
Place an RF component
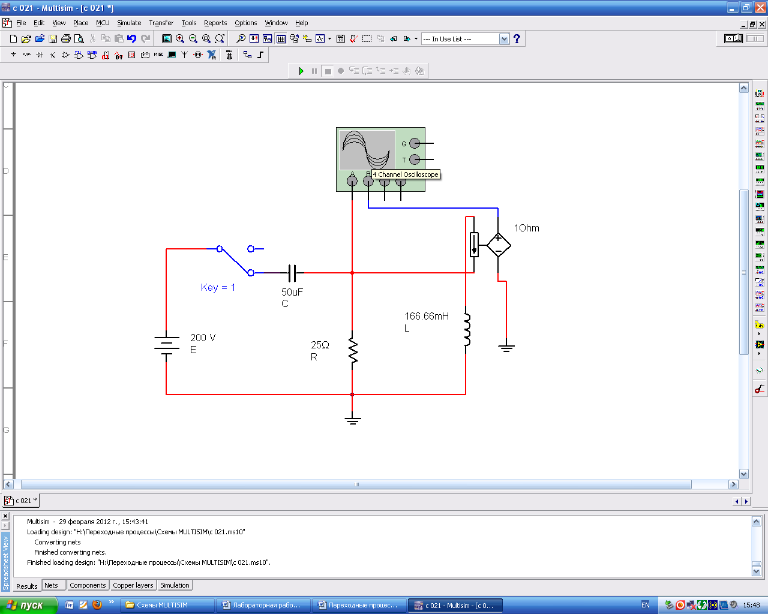point(185,55)
